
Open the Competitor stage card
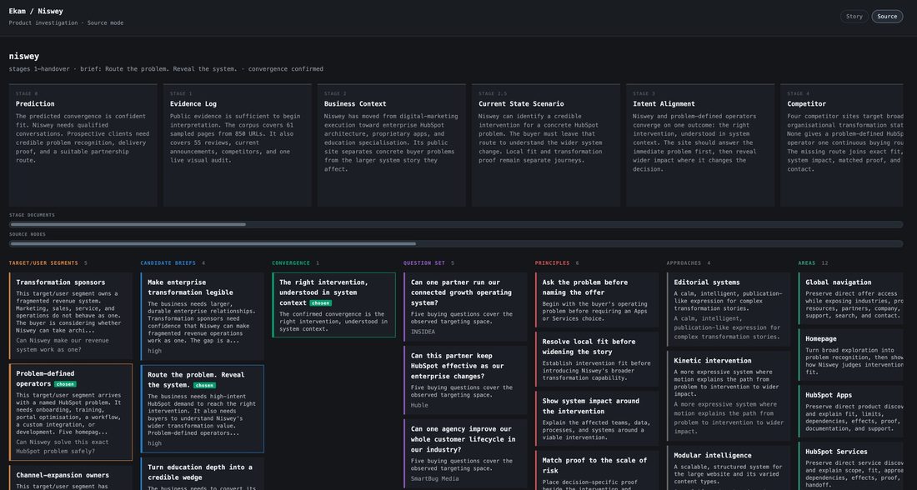tap(842, 145)
